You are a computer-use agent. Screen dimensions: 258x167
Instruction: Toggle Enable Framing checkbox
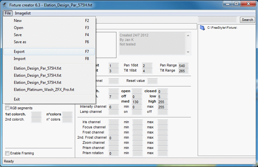click(x=7, y=153)
